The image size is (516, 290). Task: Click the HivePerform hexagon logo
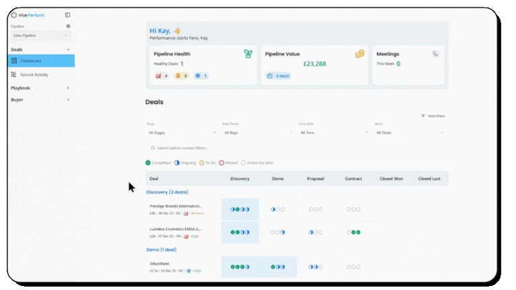[x=14, y=15]
